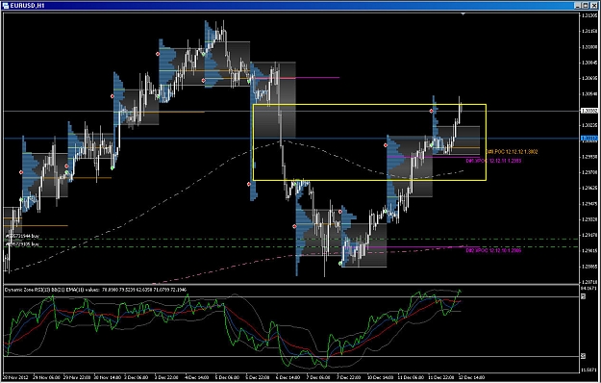The width and height of the screenshot is (601, 383).
Task: Click the '4 Dec 14:00' time axis label
Action: (x=197, y=377)
